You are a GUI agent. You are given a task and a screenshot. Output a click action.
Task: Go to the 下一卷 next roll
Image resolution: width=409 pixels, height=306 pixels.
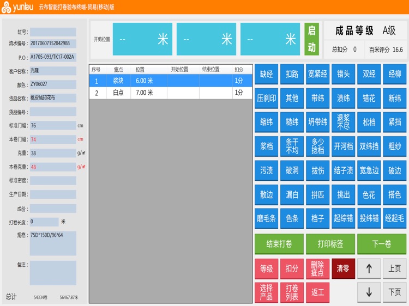382,244
